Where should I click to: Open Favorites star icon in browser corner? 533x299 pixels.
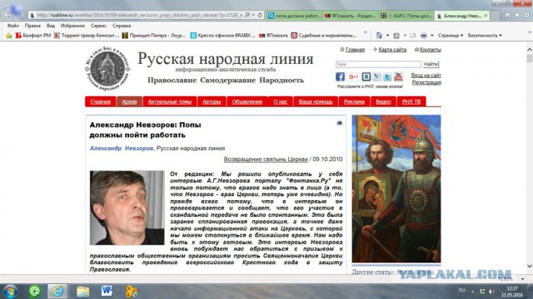(517, 15)
